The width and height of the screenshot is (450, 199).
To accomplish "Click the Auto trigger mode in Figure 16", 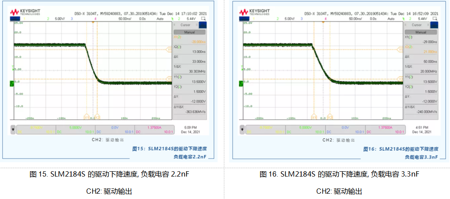I will click(x=390, y=18).
